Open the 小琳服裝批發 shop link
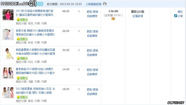The image size is (186, 105). point(94,4)
